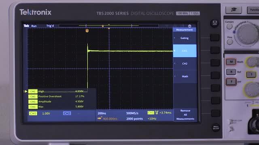Screen dimensions: 259x145
Task: Push the floppy-disk Save button
Action: click(x=214, y=23)
